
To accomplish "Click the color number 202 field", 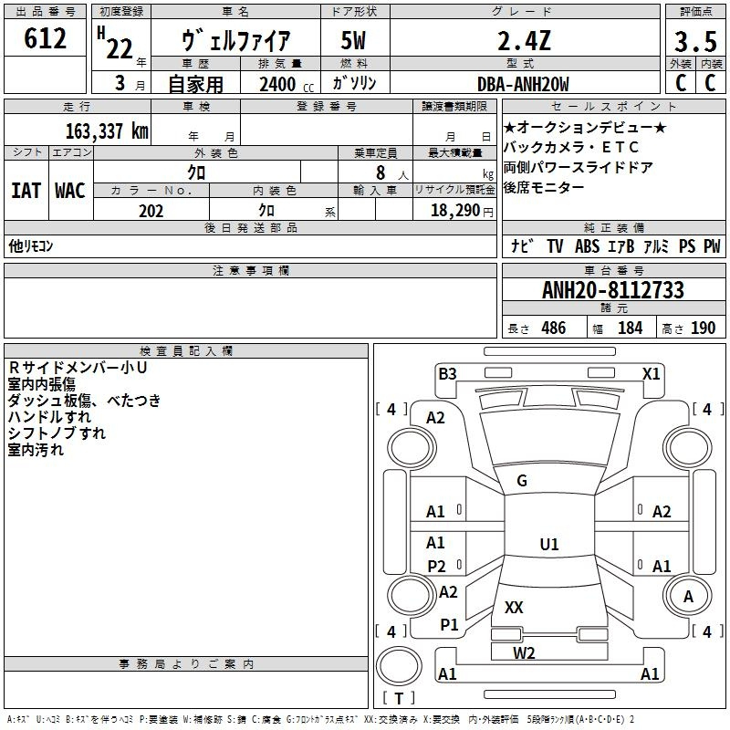I will (151, 211).
